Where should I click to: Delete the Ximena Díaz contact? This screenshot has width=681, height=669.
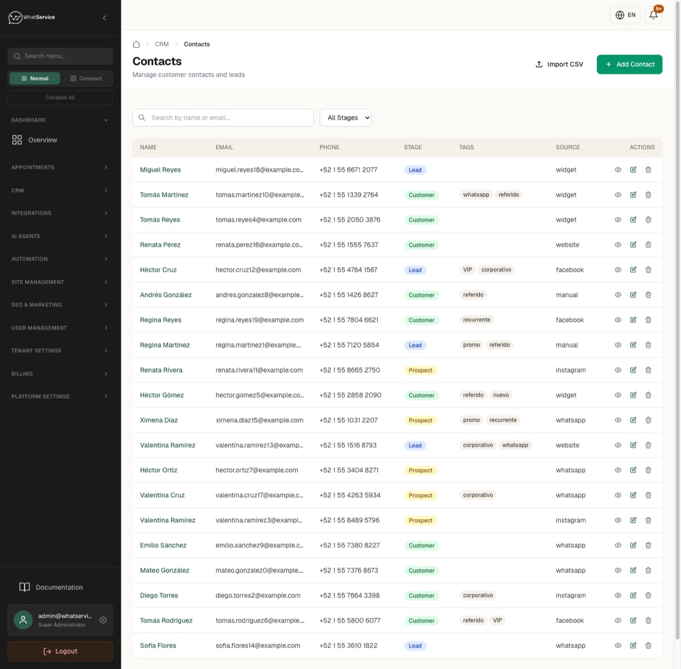point(648,420)
